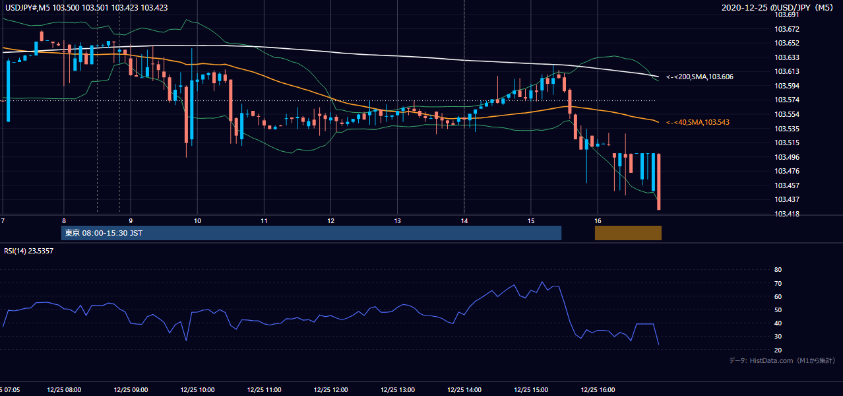
Task: Click the bottom time label 12/25 08:00
Action: 63,390
